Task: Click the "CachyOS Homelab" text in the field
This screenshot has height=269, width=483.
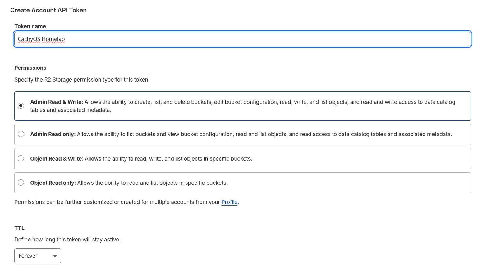Action: tap(41, 39)
